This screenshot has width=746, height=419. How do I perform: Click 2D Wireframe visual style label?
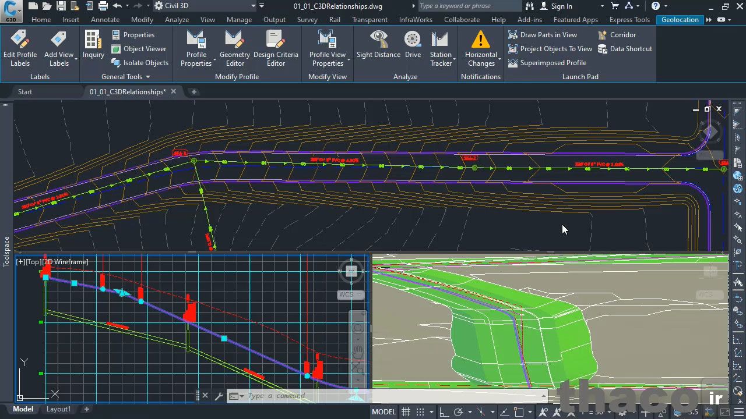(65, 262)
